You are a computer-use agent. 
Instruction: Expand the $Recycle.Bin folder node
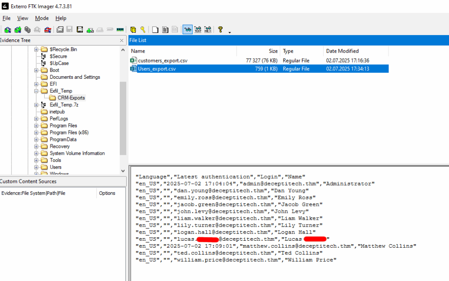pyautogui.click(x=36, y=49)
